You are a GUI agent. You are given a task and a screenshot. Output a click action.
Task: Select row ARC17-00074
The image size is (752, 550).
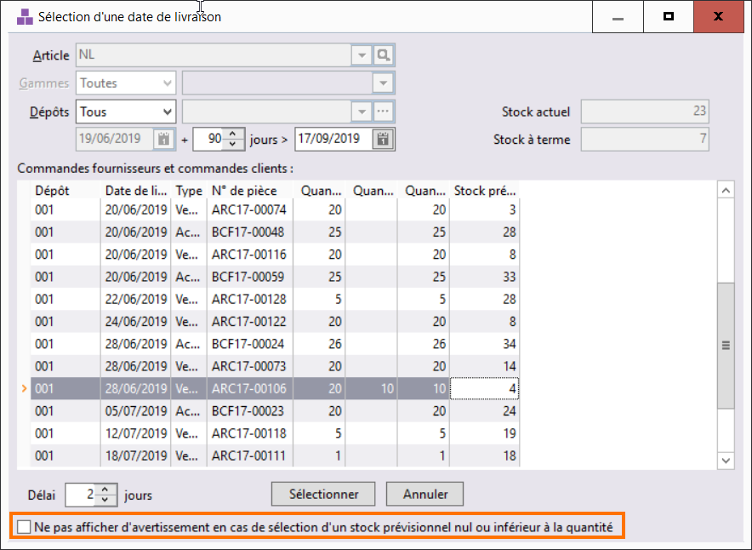275,209
